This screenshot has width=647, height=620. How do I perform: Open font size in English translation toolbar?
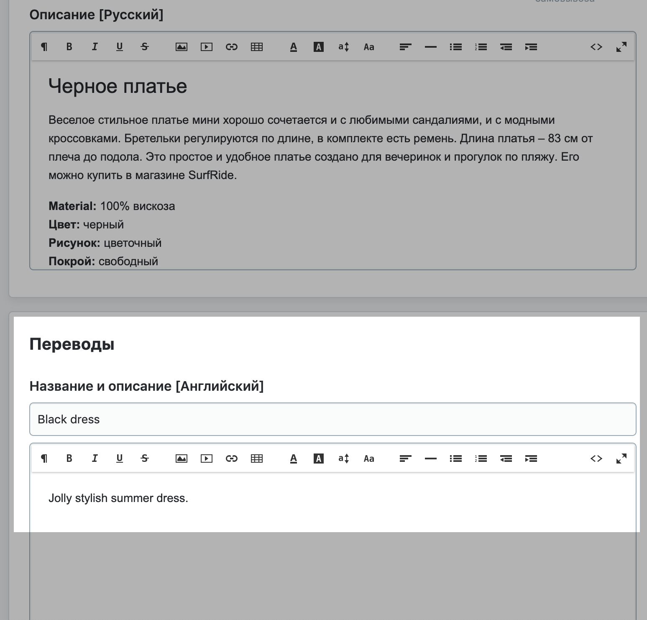(344, 459)
